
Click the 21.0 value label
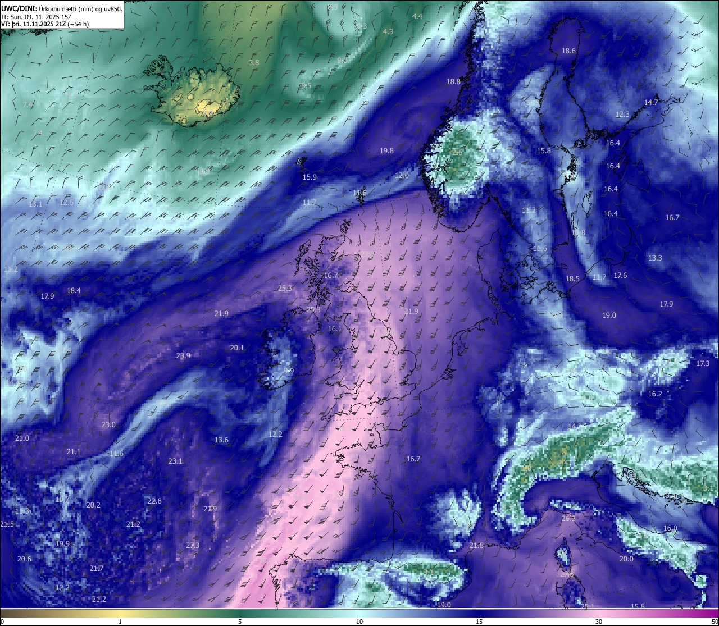pyautogui.click(x=22, y=438)
